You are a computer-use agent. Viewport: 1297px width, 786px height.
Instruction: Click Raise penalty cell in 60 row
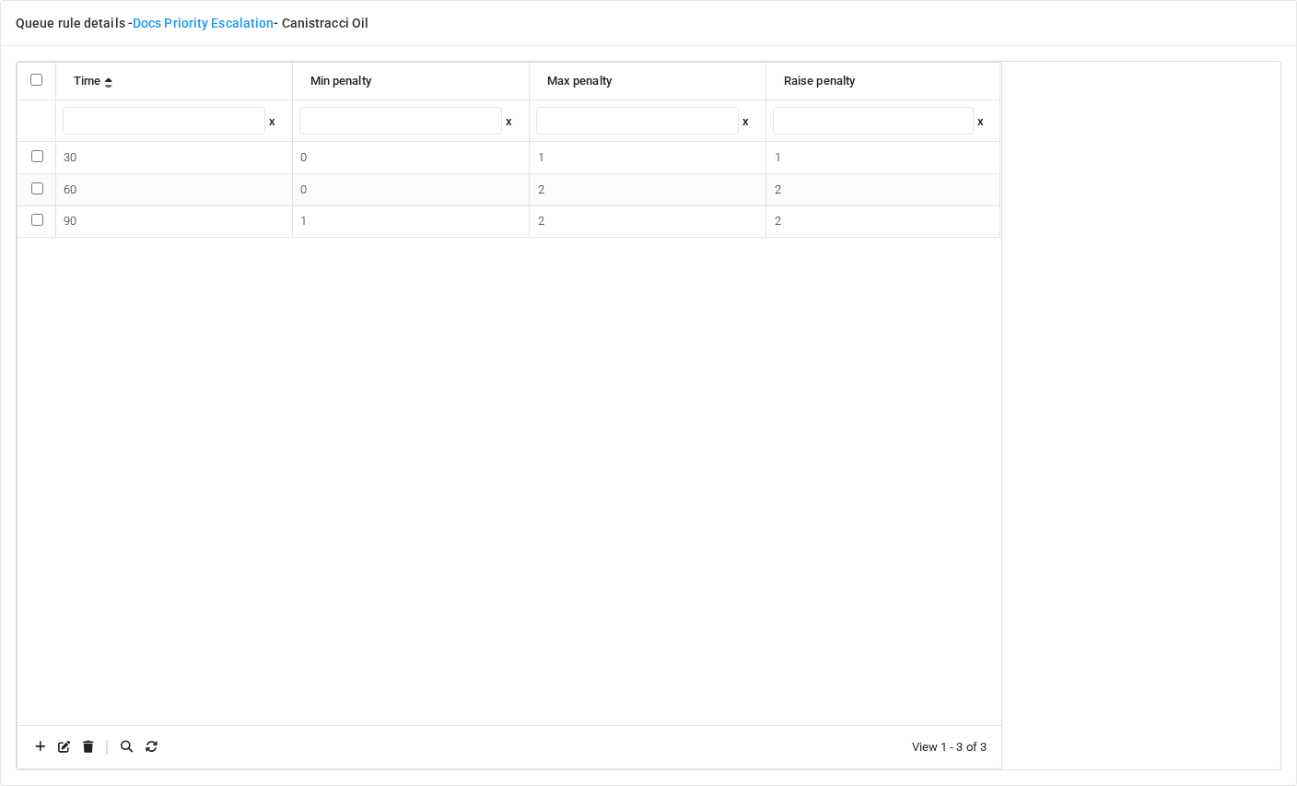(x=882, y=190)
